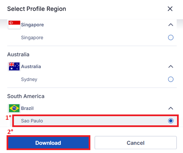Click the Brazil flag icon

[x=14, y=108]
